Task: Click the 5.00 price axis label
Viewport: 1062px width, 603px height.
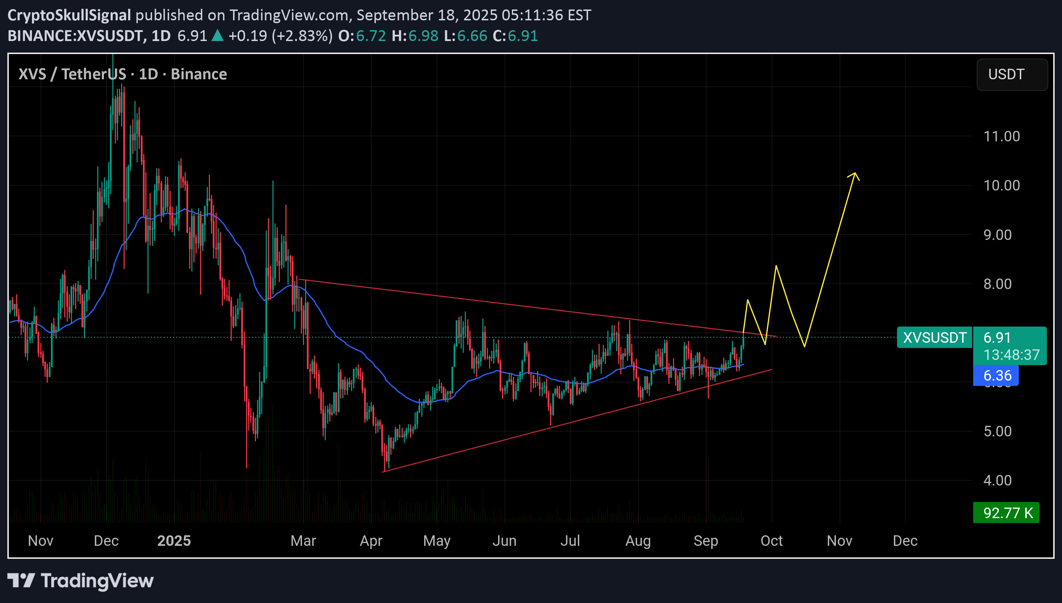Action: point(997,431)
